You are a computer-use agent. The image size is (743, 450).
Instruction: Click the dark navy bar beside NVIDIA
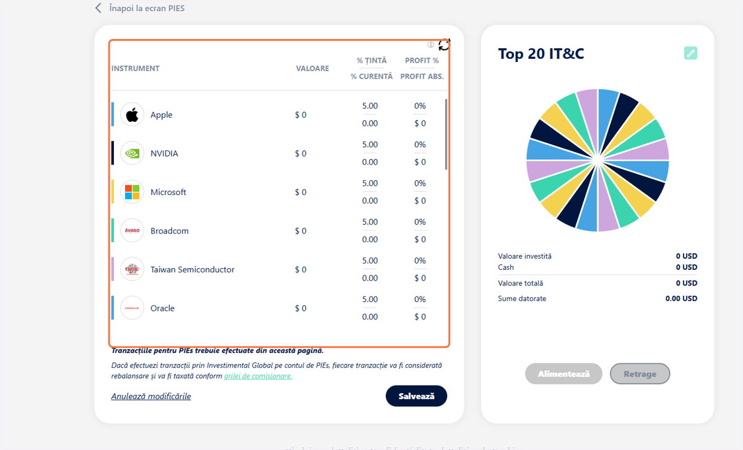[x=113, y=153]
